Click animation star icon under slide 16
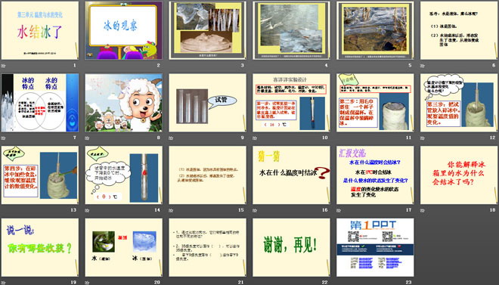 [255, 210]
